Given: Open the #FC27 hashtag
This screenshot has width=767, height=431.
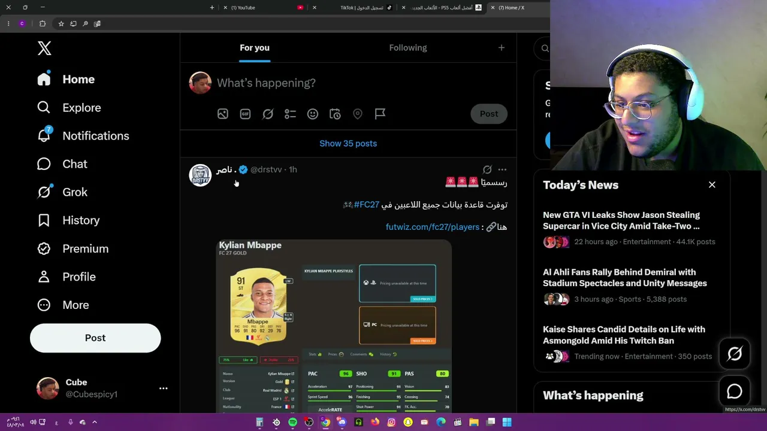Looking at the screenshot, I should [x=367, y=205].
